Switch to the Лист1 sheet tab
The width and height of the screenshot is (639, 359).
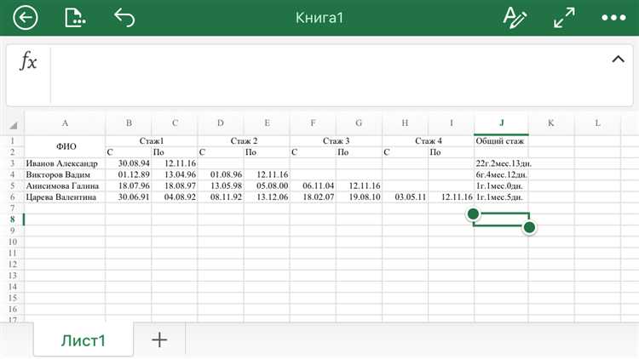(x=83, y=340)
